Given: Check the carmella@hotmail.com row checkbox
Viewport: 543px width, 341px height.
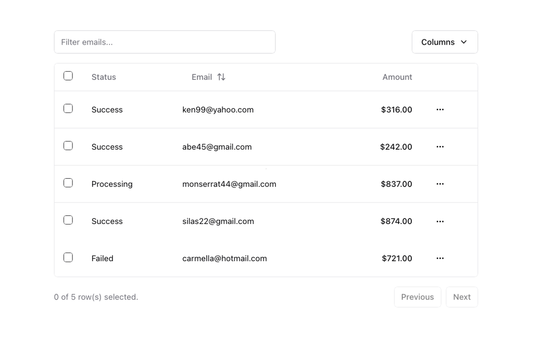Looking at the screenshot, I should [x=68, y=257].
